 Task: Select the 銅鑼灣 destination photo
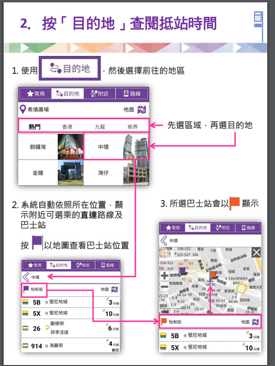click(x=70, y=146)
